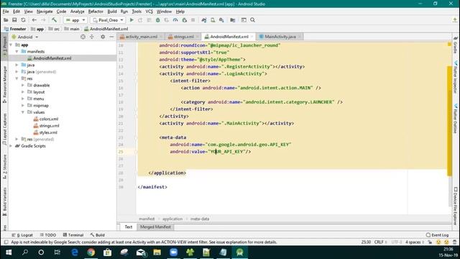Viewport: 460px width, 259px height.
Task: Select styles.xml in values folder
Action: point(48,132)
